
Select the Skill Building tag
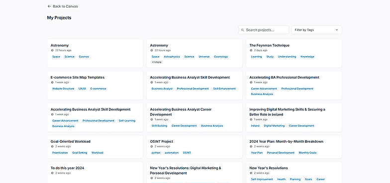[x=159, y=126]
